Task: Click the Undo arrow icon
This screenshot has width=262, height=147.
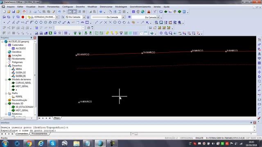Action: pyautogui.click(x=59, y=12)
